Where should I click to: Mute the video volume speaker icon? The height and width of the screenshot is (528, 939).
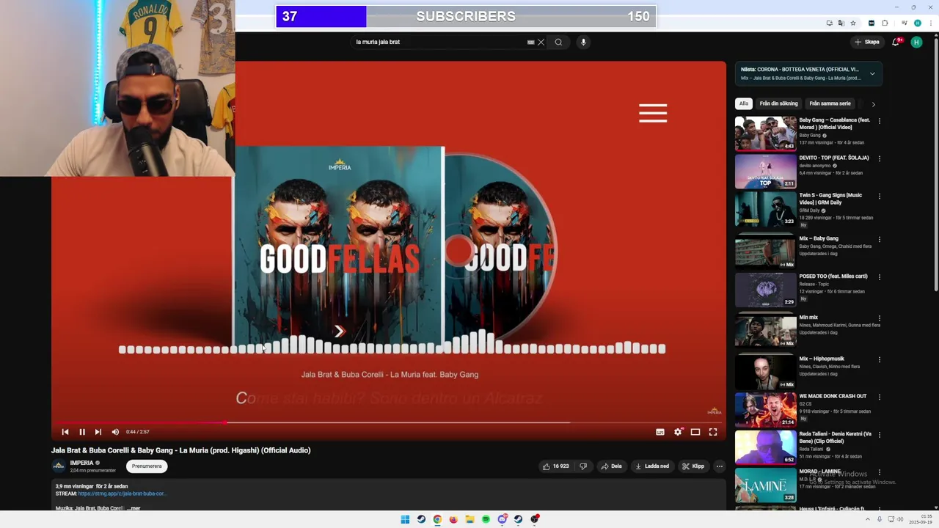115,432
